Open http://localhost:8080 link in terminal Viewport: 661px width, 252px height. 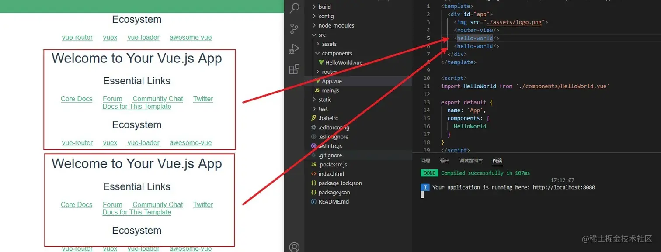(x=564, y=187)
